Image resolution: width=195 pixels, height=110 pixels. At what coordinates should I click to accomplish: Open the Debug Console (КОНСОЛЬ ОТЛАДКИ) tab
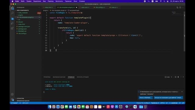tap(83, 77)
